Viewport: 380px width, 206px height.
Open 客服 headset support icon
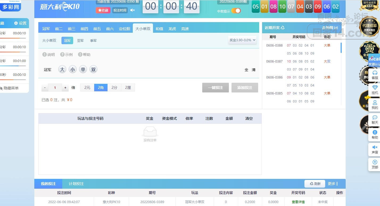click(x=375, y=73)
